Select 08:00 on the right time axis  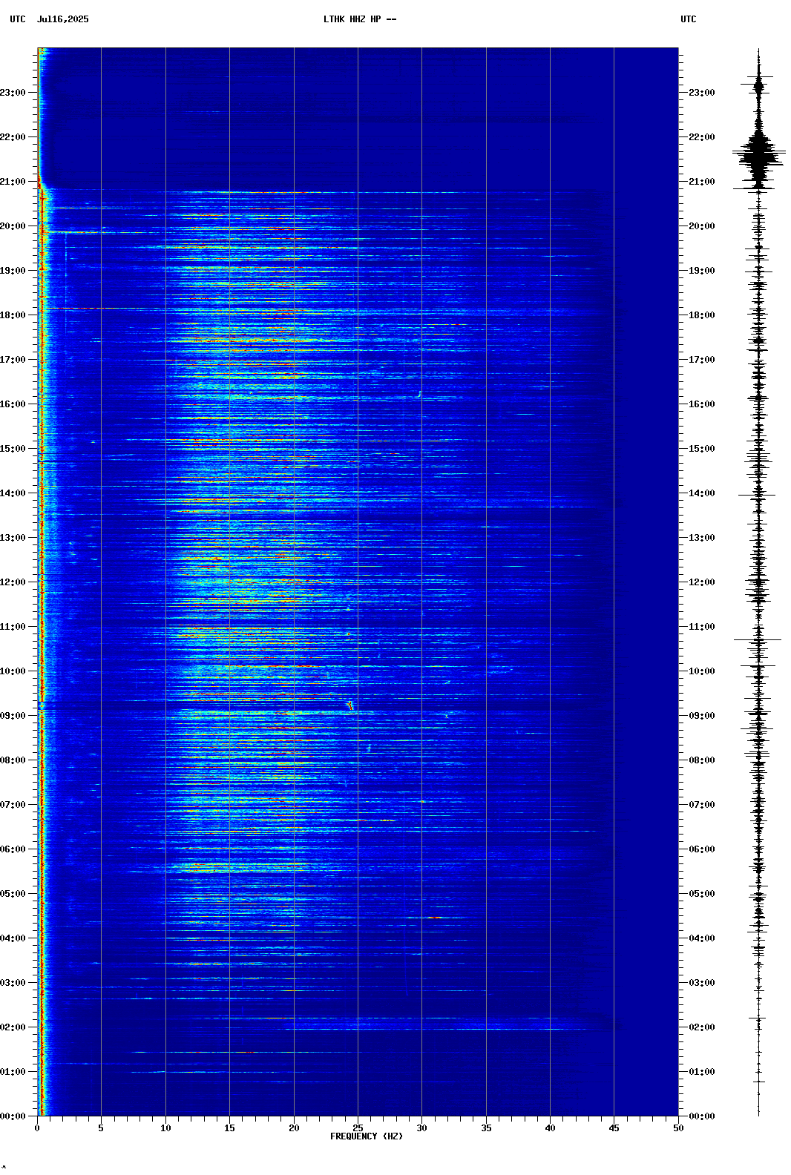[x=702, y=760]
